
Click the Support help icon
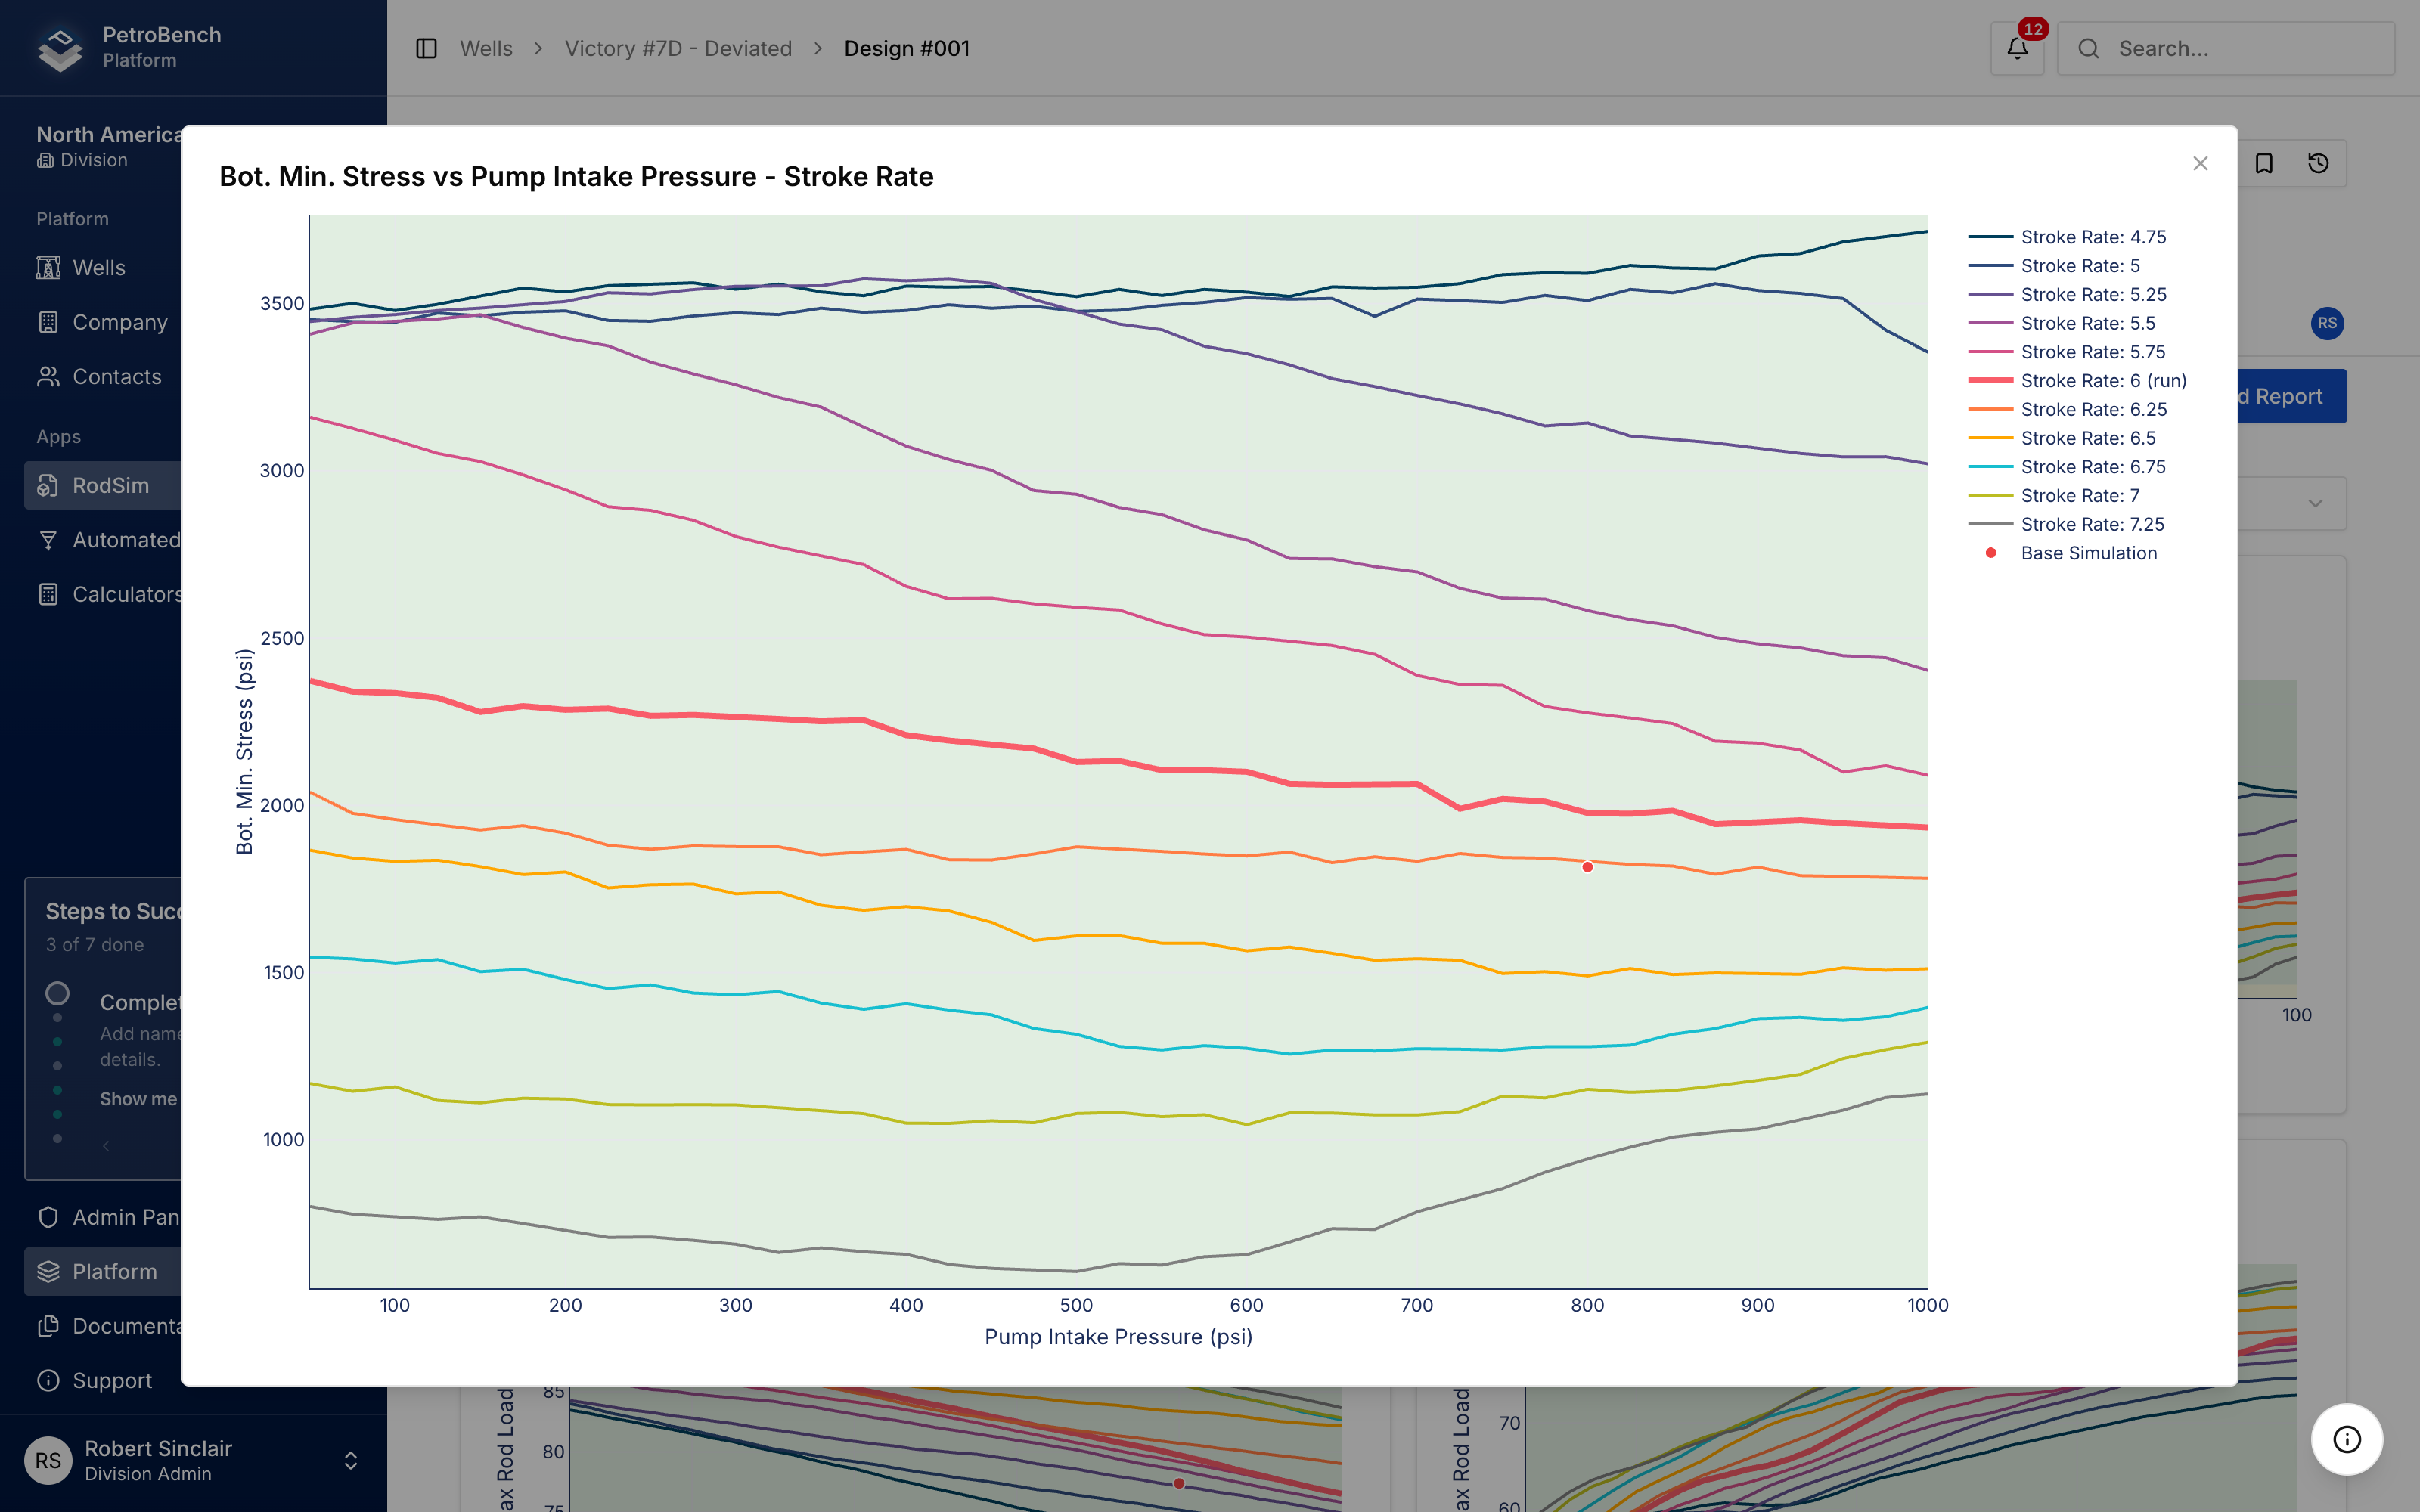48,1381
